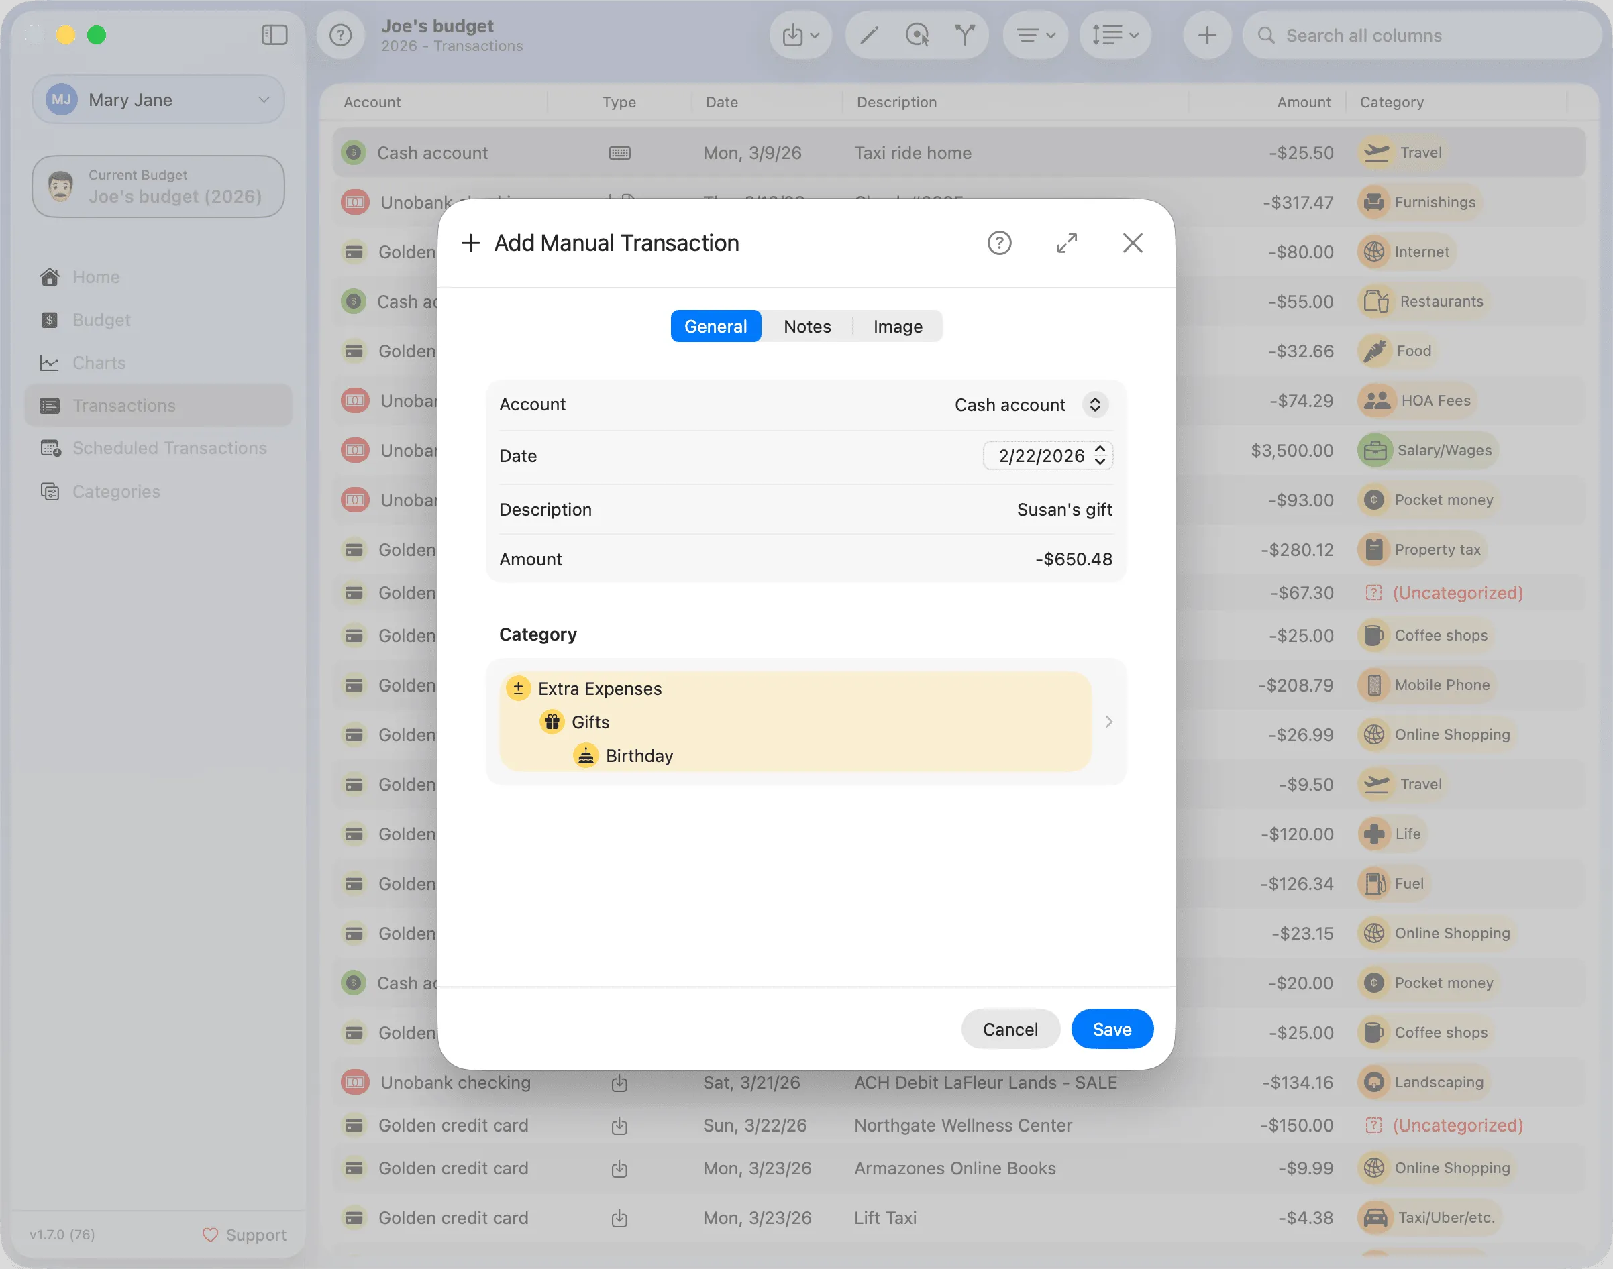Click the Landscaping category icon

click(1373, 1082)
